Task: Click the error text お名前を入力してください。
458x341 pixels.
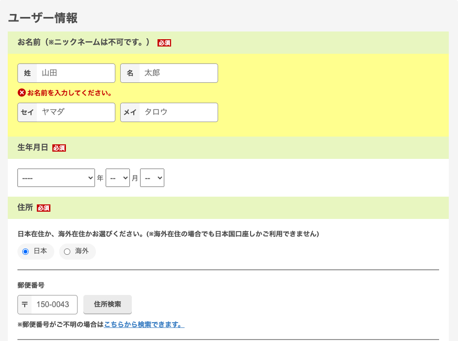Action: [70, 93]
